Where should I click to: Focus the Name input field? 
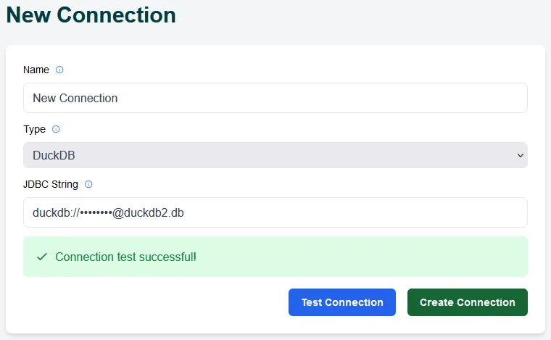275,98
